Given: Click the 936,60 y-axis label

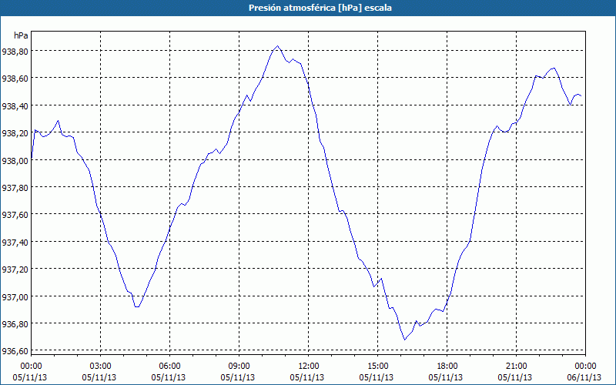Looking at the screenshot, I should coord(15,351).
